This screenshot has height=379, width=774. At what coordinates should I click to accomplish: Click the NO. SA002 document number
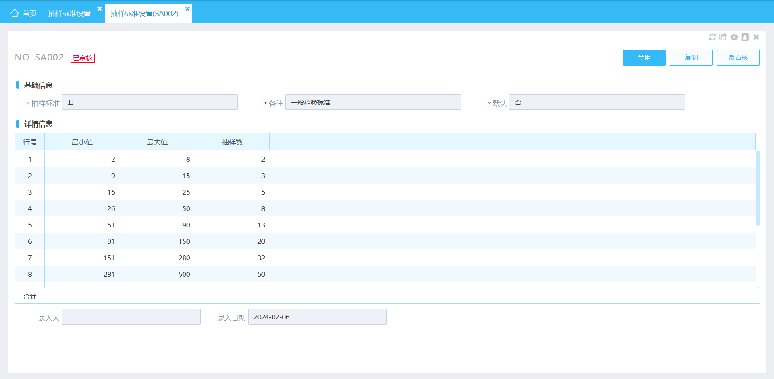pos(39,57)
